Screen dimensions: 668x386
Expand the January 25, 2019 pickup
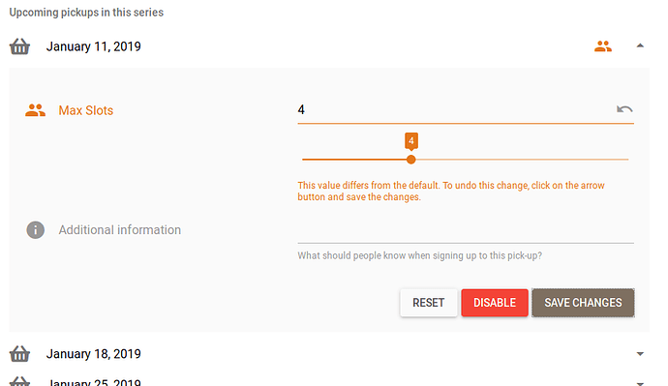640,382
